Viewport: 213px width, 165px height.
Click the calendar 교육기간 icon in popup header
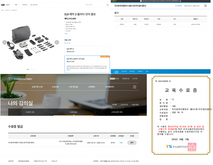point(176,6)
